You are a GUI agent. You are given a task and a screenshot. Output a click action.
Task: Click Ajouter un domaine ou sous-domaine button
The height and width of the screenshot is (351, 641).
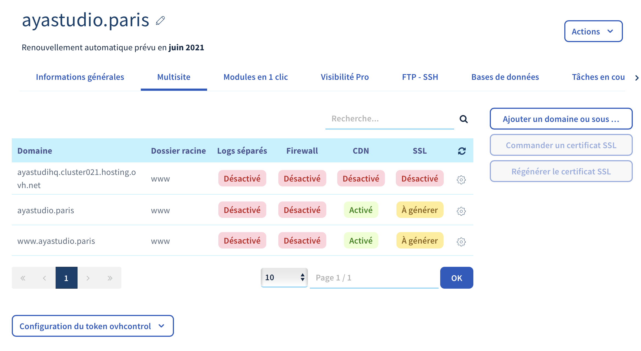[x=561, y=119]
